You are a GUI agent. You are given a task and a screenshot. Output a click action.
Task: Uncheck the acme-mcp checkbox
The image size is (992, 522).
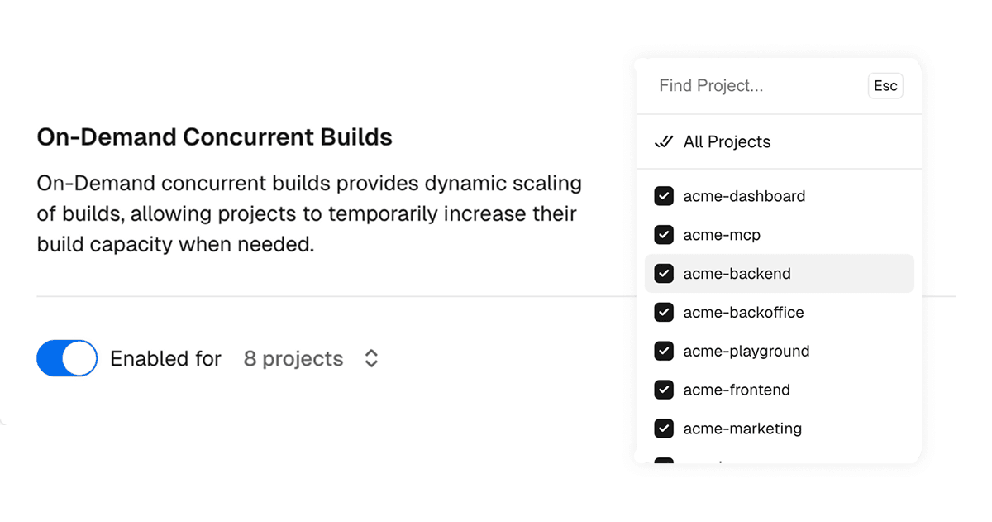tap(664, 235)
